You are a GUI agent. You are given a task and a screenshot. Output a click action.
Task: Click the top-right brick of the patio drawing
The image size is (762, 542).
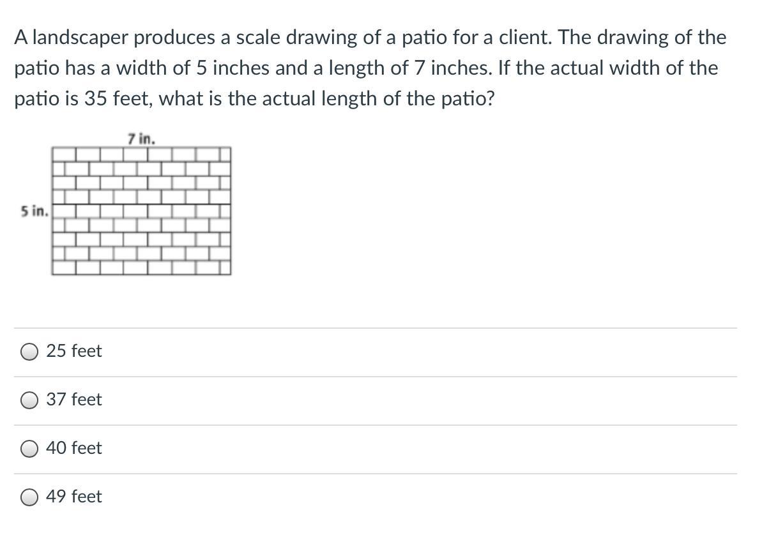click(x=225, y=155)
